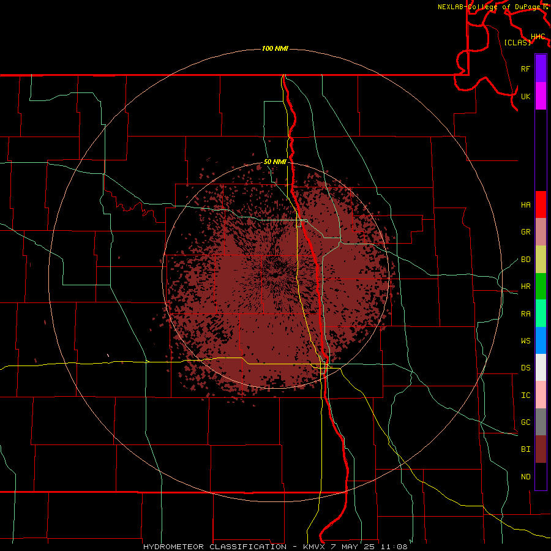
Task: Click the HR green legend swatch
Action: (x=541, y=286)
